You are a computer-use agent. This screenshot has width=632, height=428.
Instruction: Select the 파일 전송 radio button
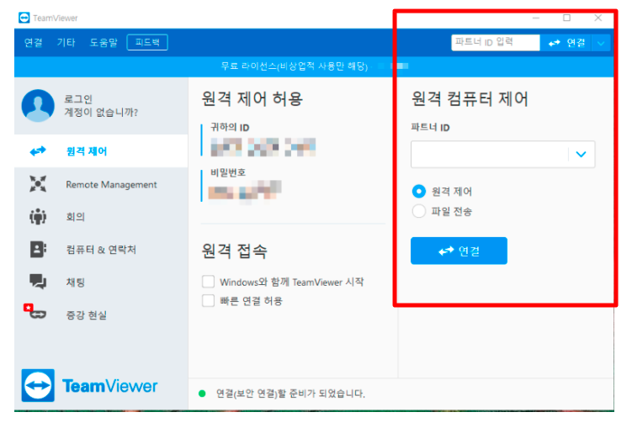pos(419,211)
